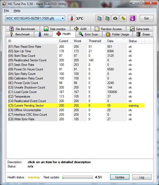This screenshot has width=159, height=185.
Task: Switch to Extra tests tab
Action: coord(139,29)
